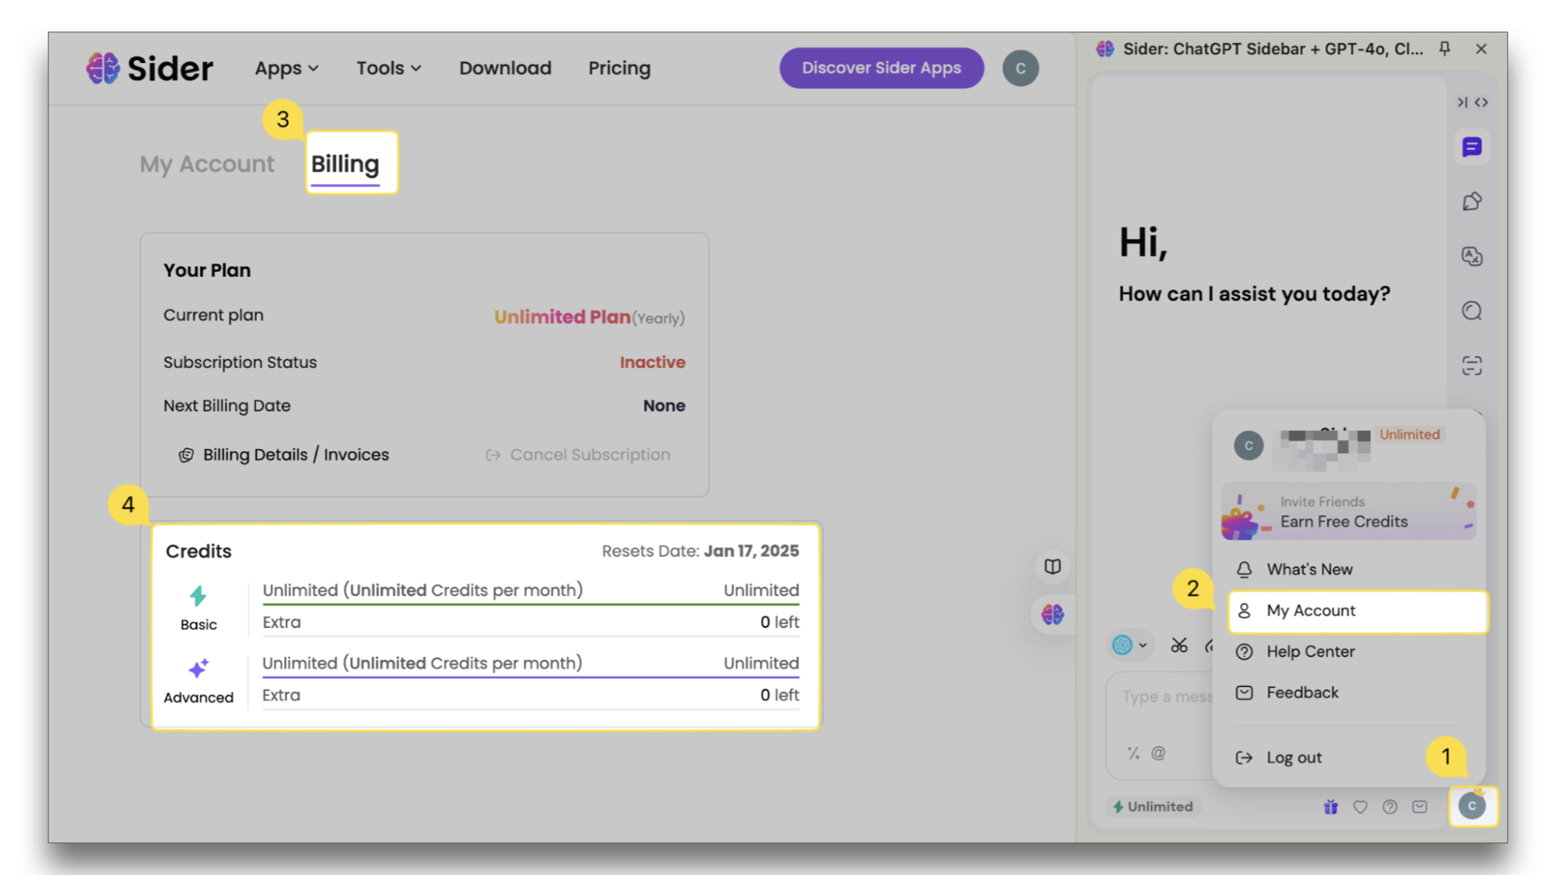Switch to the My Account tab

click(207, 164)
